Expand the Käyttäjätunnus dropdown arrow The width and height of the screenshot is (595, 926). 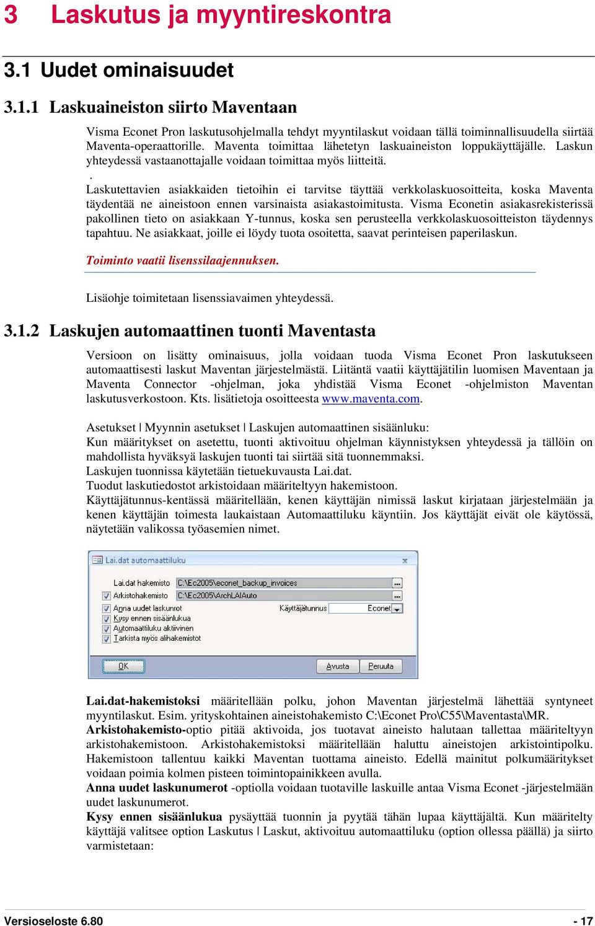(x=397, y=609)
